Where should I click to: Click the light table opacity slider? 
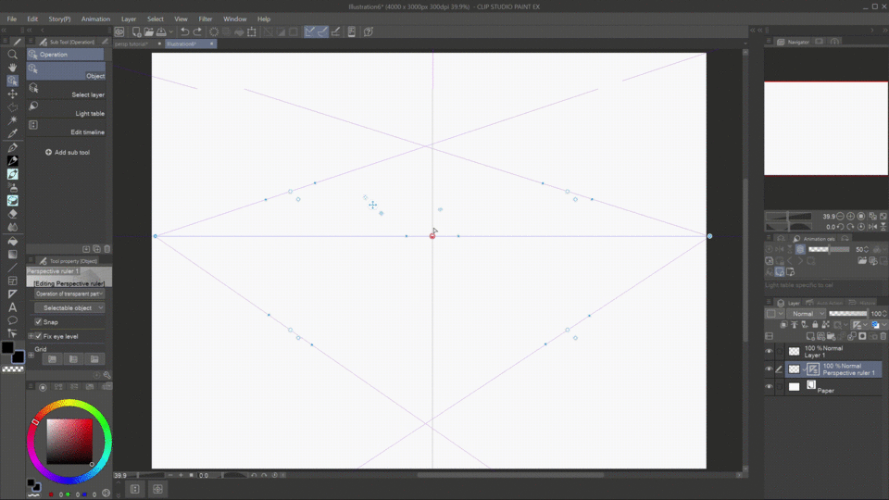coord(828,249)
